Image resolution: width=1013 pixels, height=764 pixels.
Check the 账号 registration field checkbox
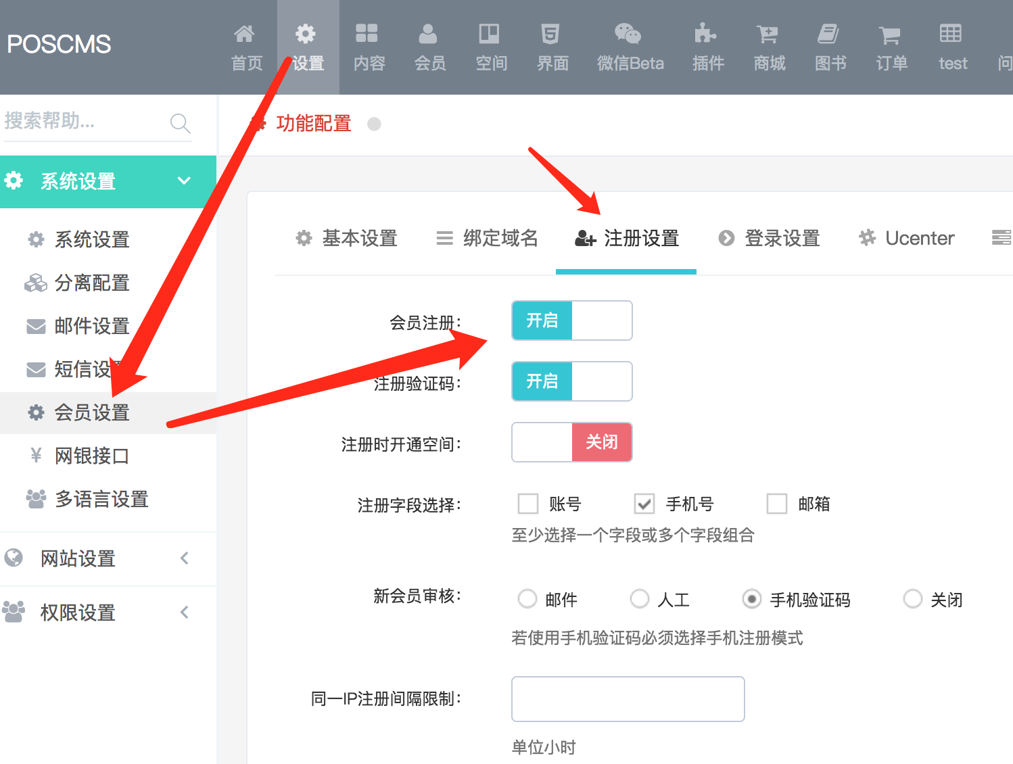[527, 504]
